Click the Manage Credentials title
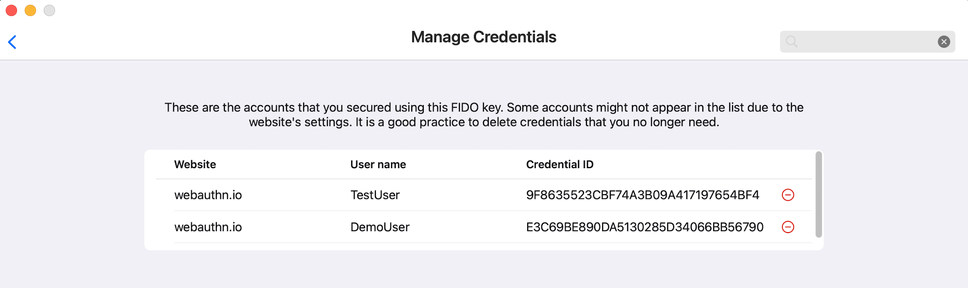This screenshot has width=968, height=288. 484,37
